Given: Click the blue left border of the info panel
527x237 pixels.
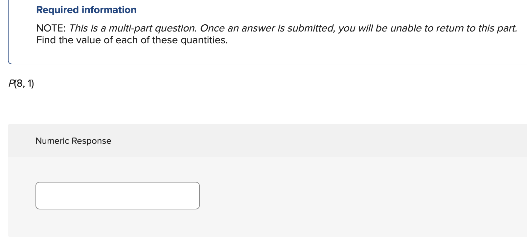Looking at the screenshot, I should (8, 31).
